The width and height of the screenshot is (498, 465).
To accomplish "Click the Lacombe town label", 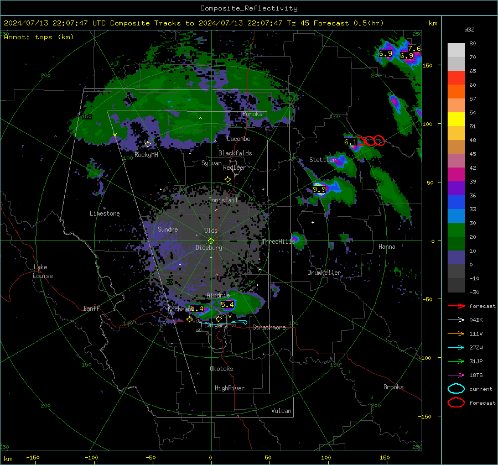I will (238, 139).
